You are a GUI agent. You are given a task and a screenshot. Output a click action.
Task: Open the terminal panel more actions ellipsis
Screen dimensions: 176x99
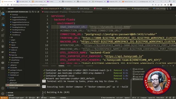tap(167, 66)
